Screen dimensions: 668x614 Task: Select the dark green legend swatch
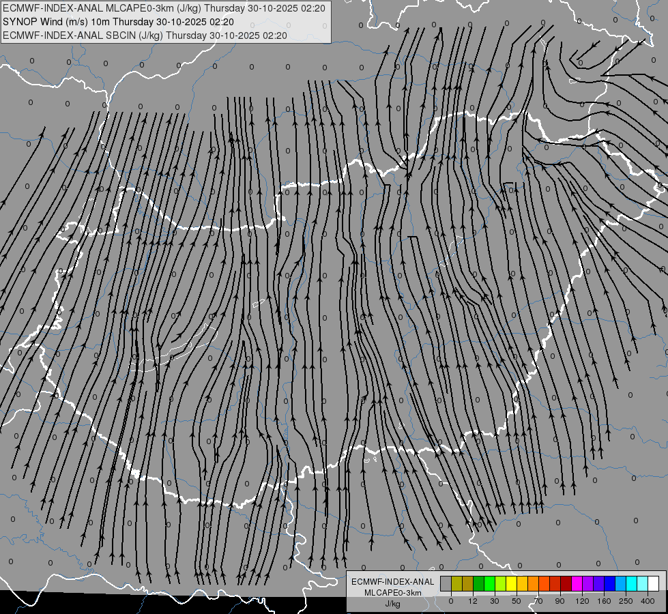[x=479, y=583]
